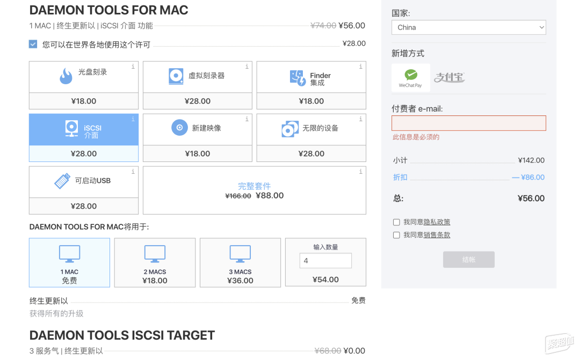Show info for 无限的设备 feature
Viewport: 580px width, 360px height.
(x=361, y=119)
